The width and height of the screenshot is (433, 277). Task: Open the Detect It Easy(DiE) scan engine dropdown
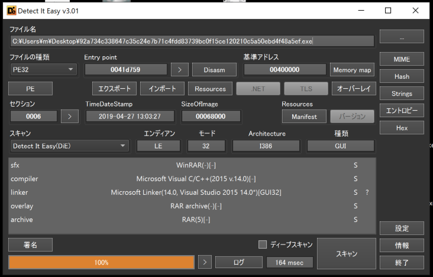[70, 146]
